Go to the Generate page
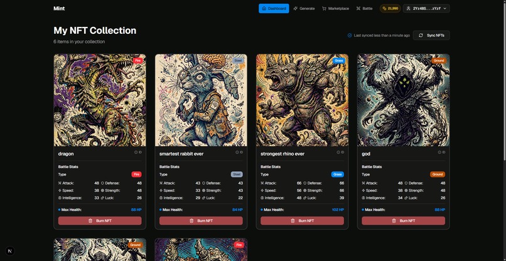 click(x=304, y=8)
